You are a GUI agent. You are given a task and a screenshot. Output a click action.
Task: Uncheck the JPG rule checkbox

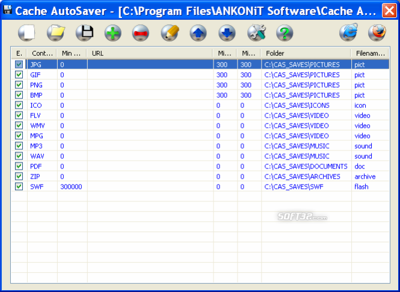(x=19, y=64)
